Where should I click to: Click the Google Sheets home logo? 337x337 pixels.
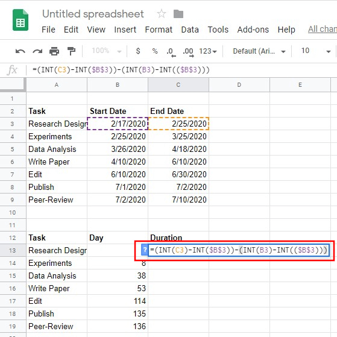20,20
